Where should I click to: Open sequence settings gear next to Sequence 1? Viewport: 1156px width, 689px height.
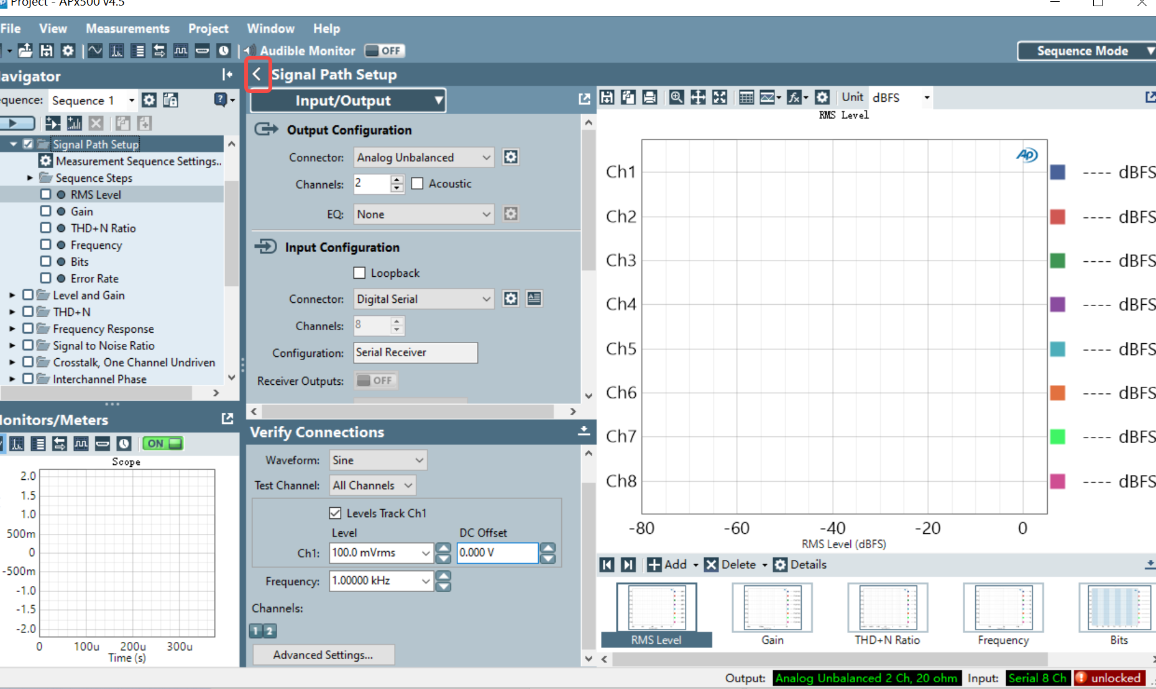(x=149, y=100)
